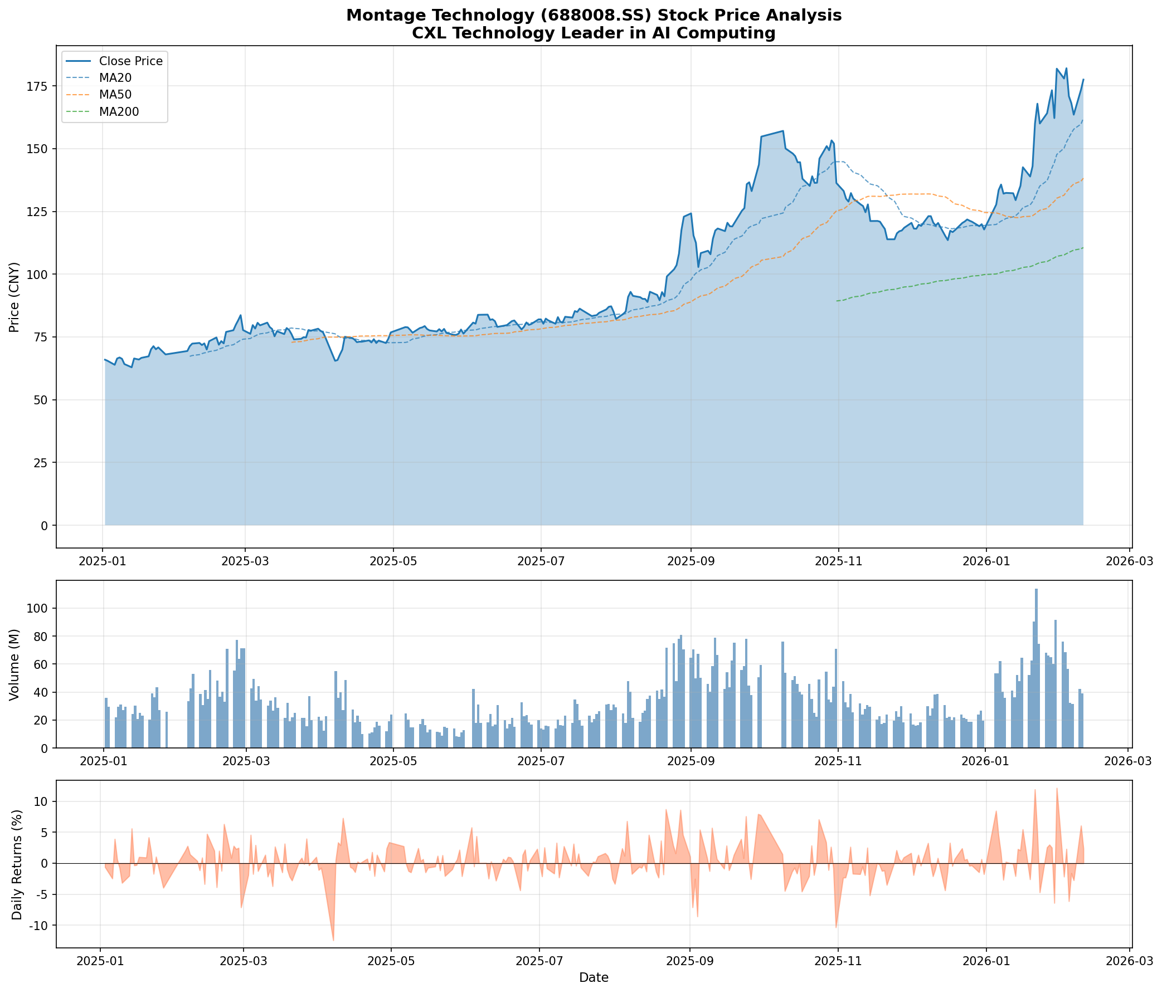Click the CXL Technology Leader subtitle
1162x993 pixels.
tap(594, 33)
